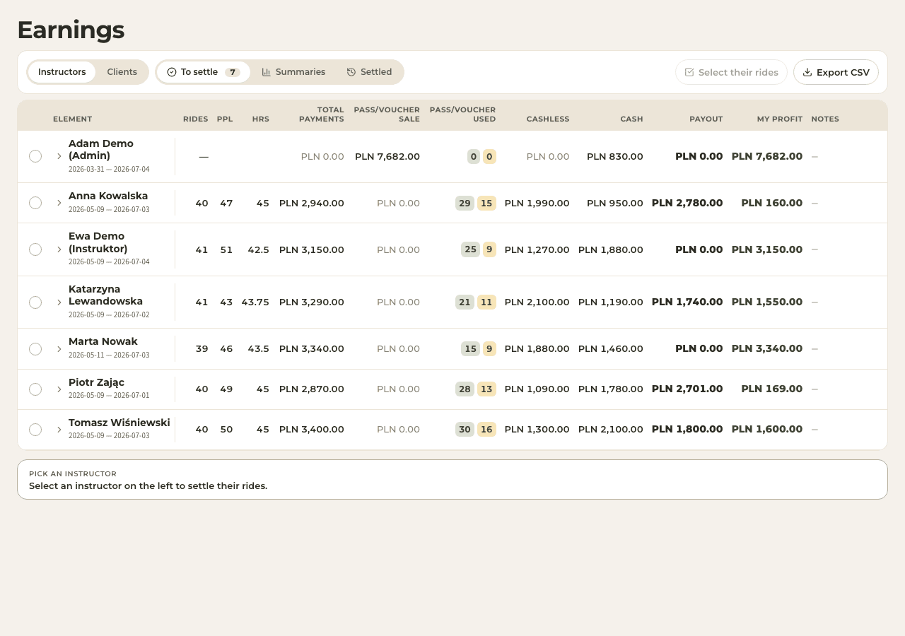The image size is (905, 636).
Task: Click Anna Kowalska's payout PLN 2,780.00
Action: 687,204
